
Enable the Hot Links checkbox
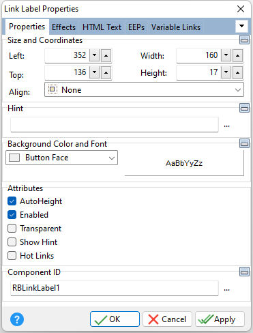tap(12, 256)
